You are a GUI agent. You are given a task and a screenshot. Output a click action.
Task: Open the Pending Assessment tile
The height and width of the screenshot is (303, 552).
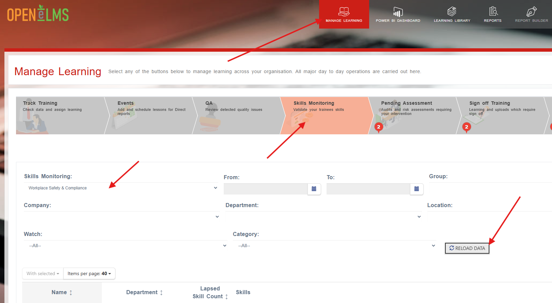(414, 116)
